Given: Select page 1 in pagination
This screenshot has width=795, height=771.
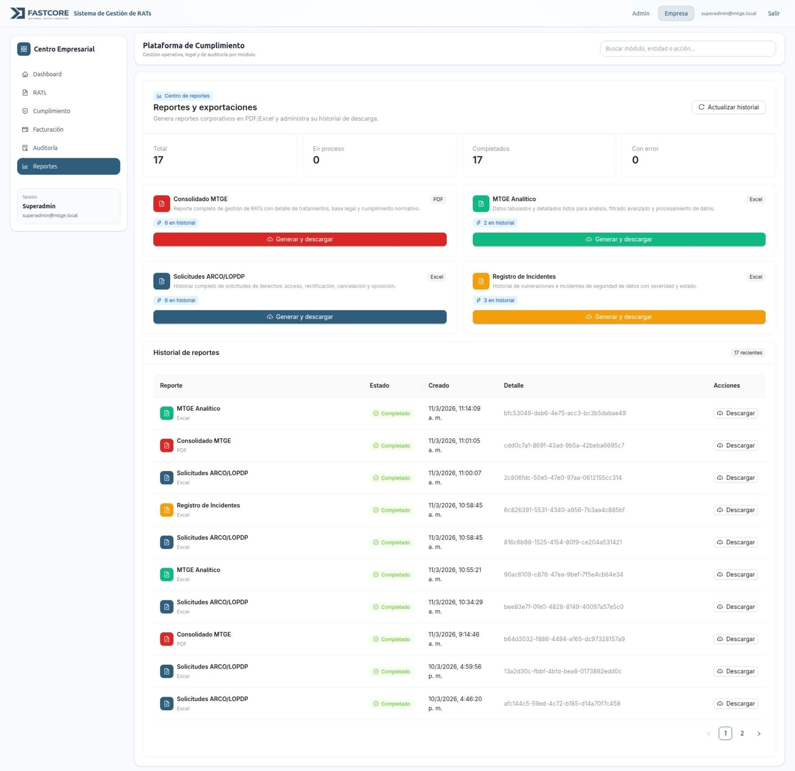Looking at the screenshot, I should 725,734.
